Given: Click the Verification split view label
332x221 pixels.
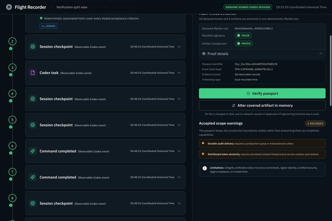Looking at the screenshot, I should click(72, 7).
